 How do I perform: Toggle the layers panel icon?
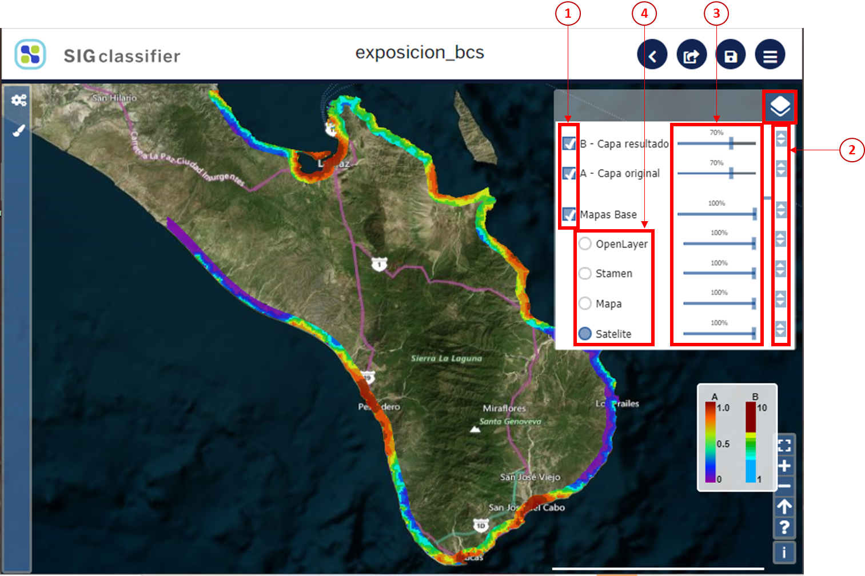[x=780, y=107]
